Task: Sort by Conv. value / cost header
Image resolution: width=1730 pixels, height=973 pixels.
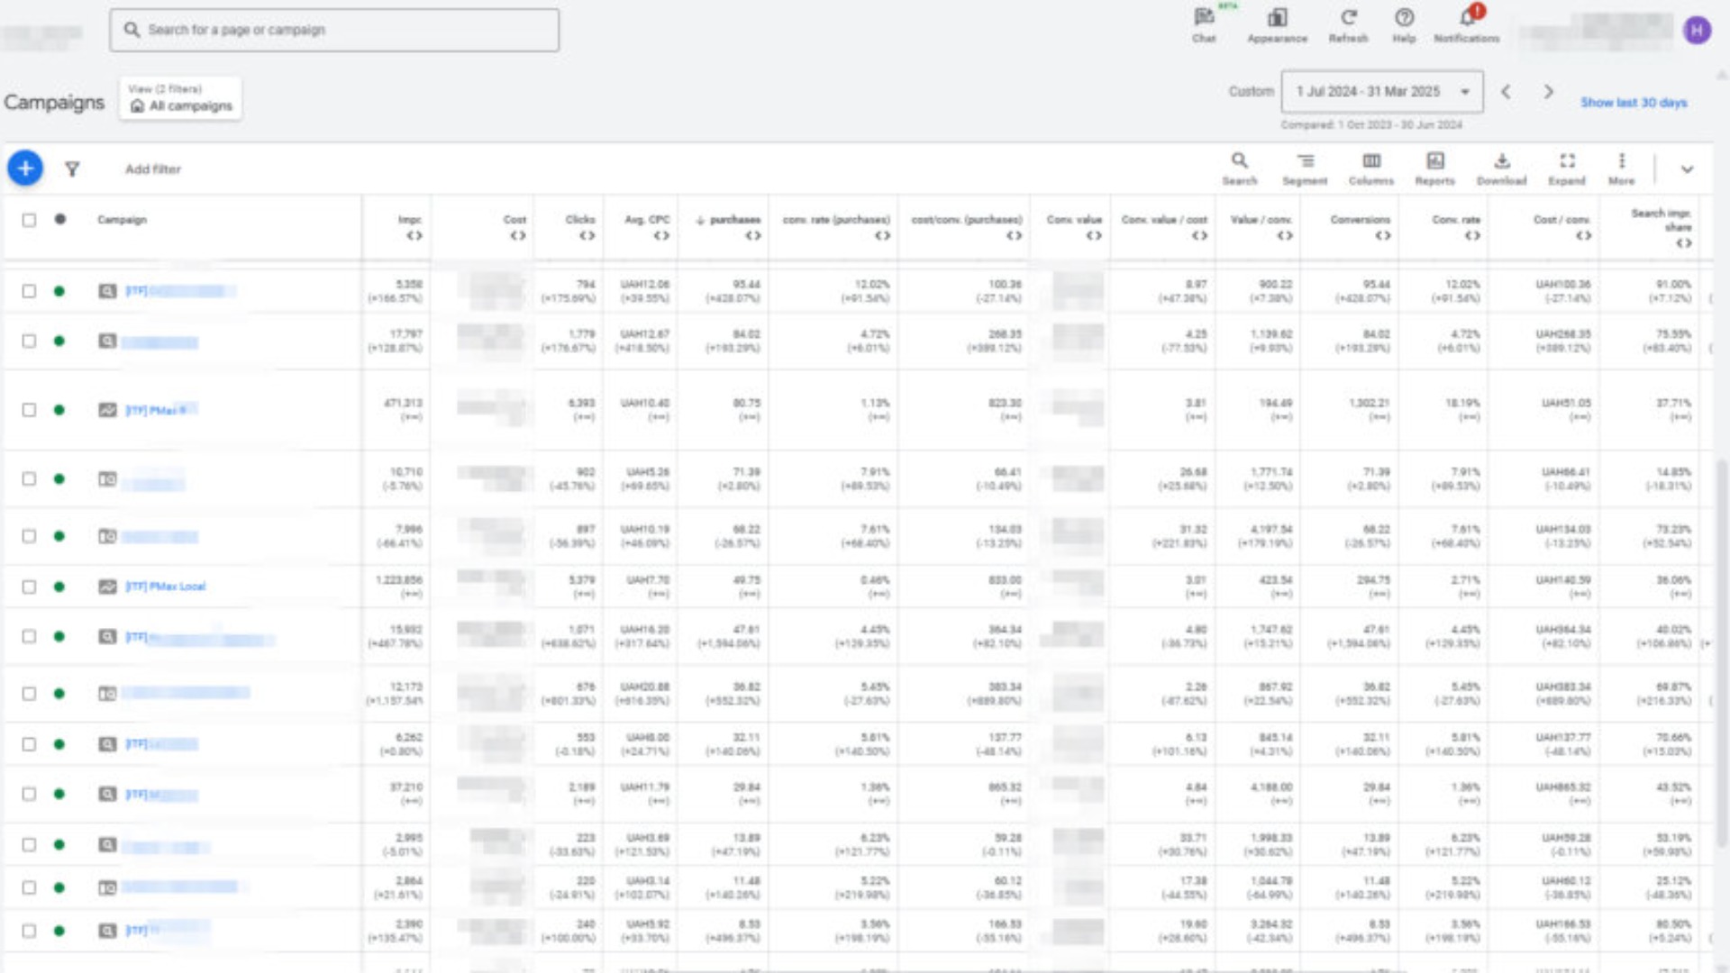Action: coord(1164,220)
